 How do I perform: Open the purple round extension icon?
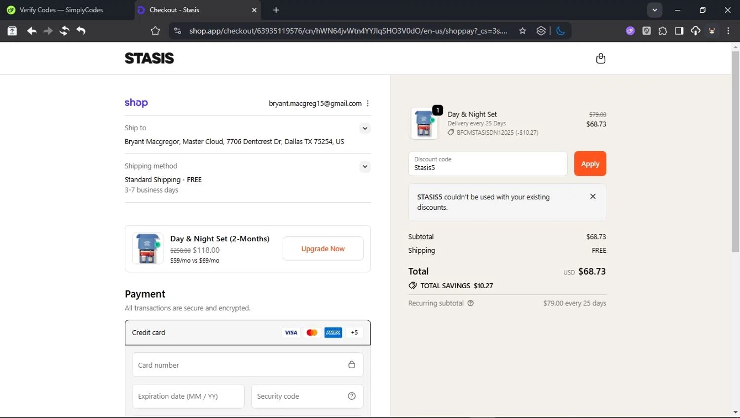point(630,31)
